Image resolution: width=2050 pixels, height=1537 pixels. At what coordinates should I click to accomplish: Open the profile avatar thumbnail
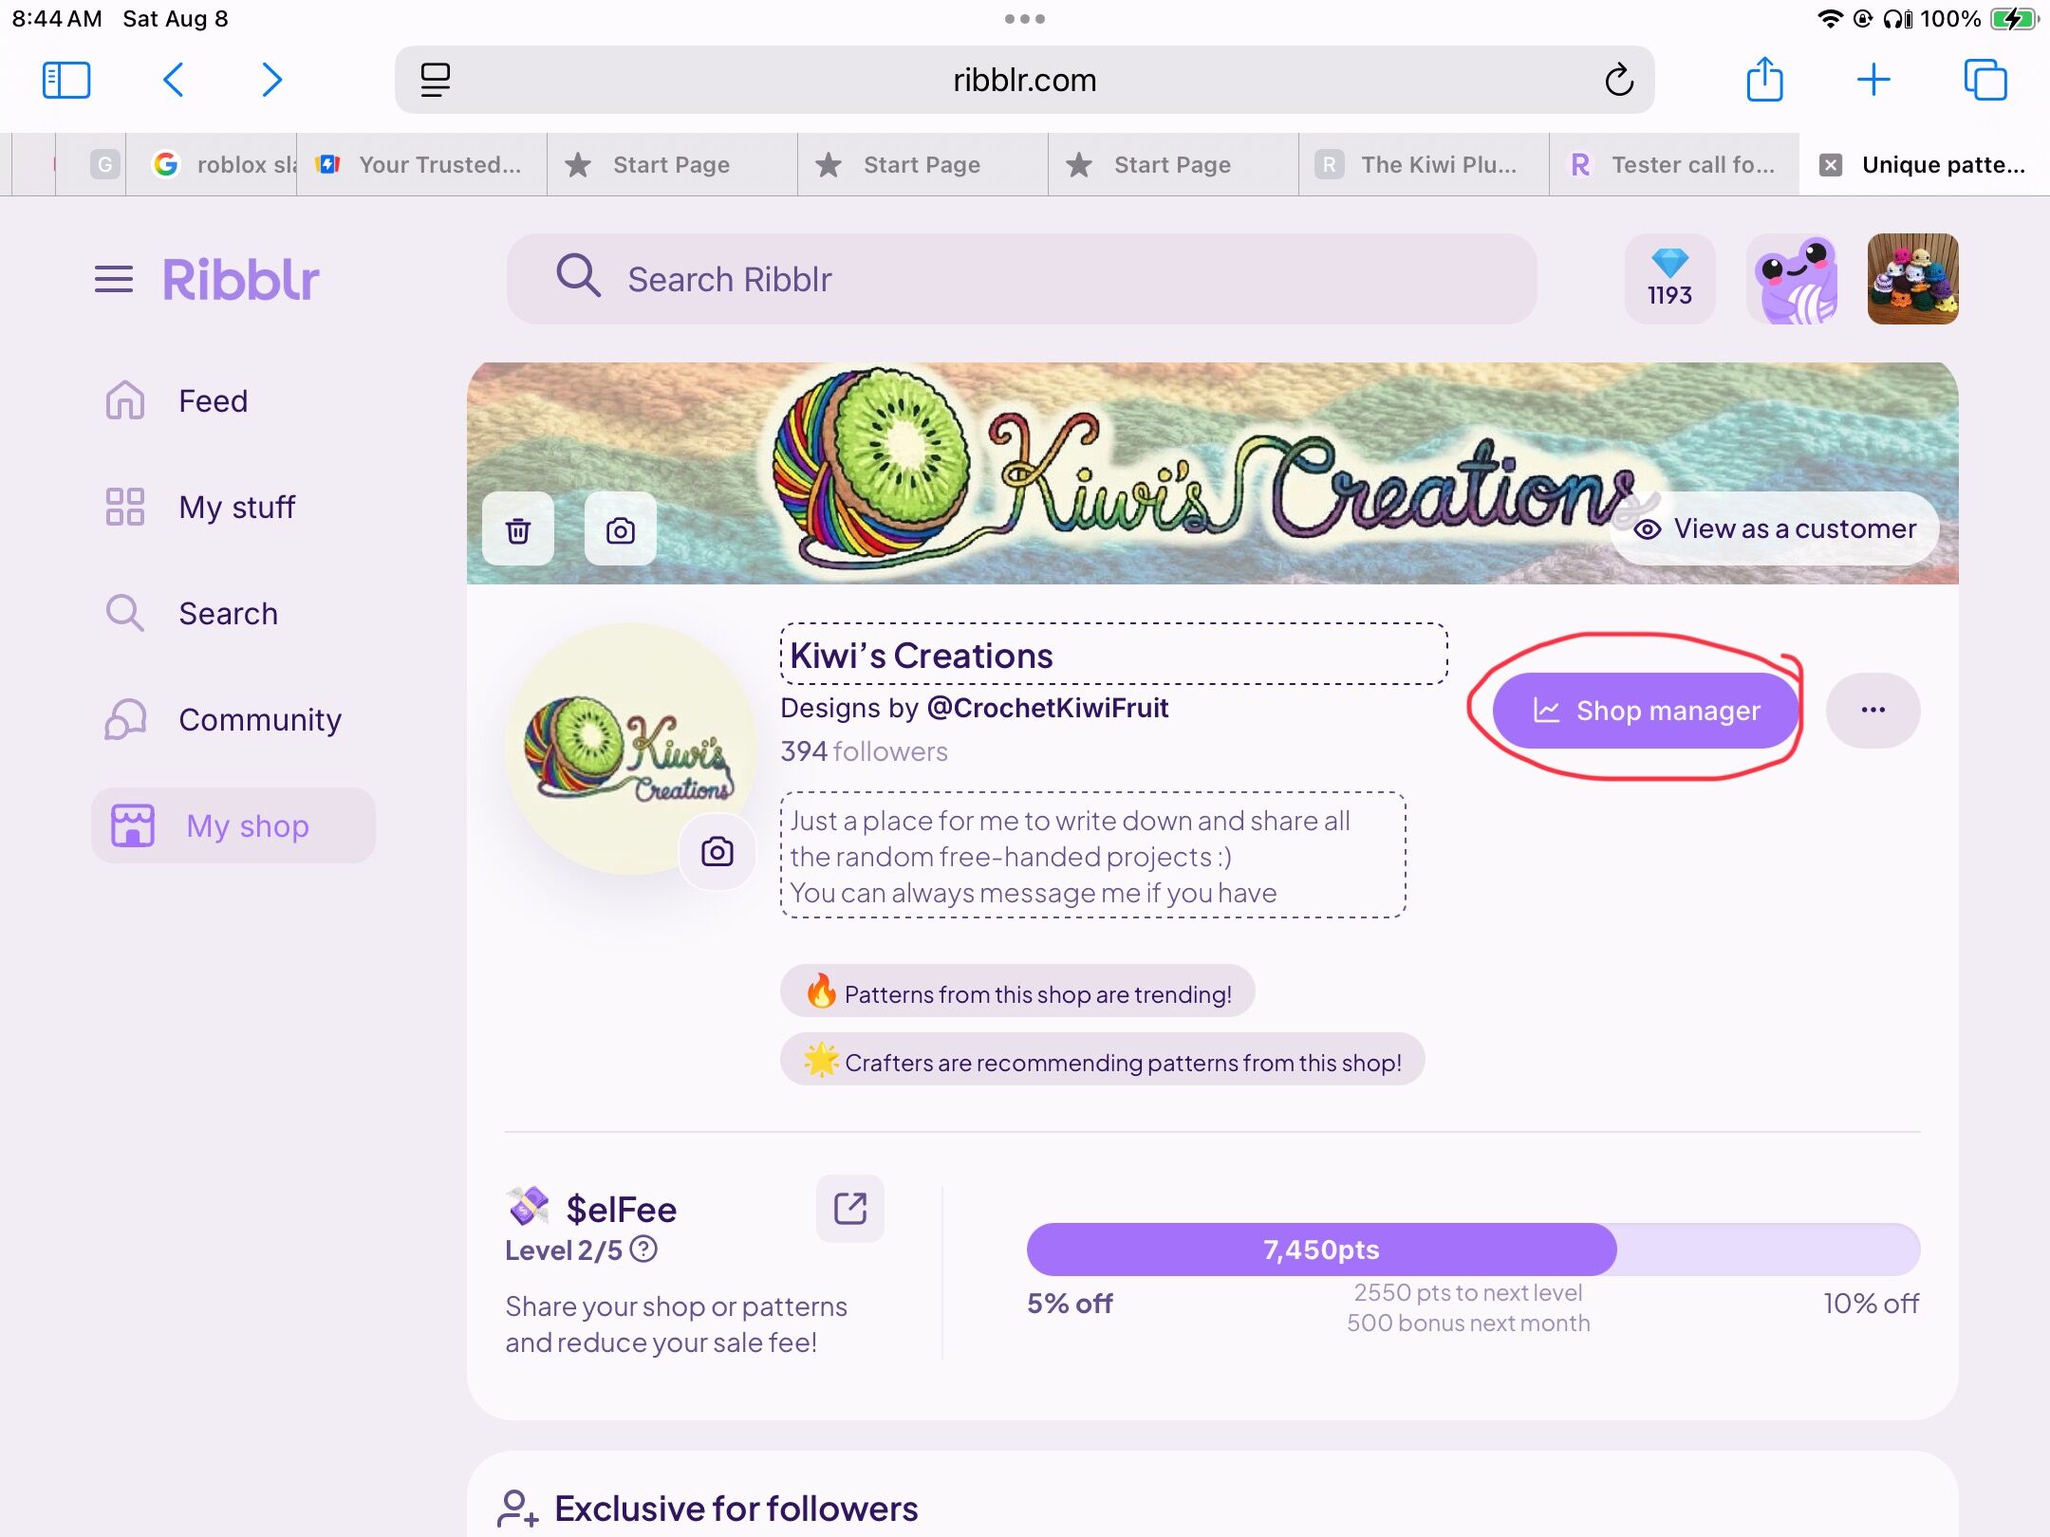(x=1912, y=279)
